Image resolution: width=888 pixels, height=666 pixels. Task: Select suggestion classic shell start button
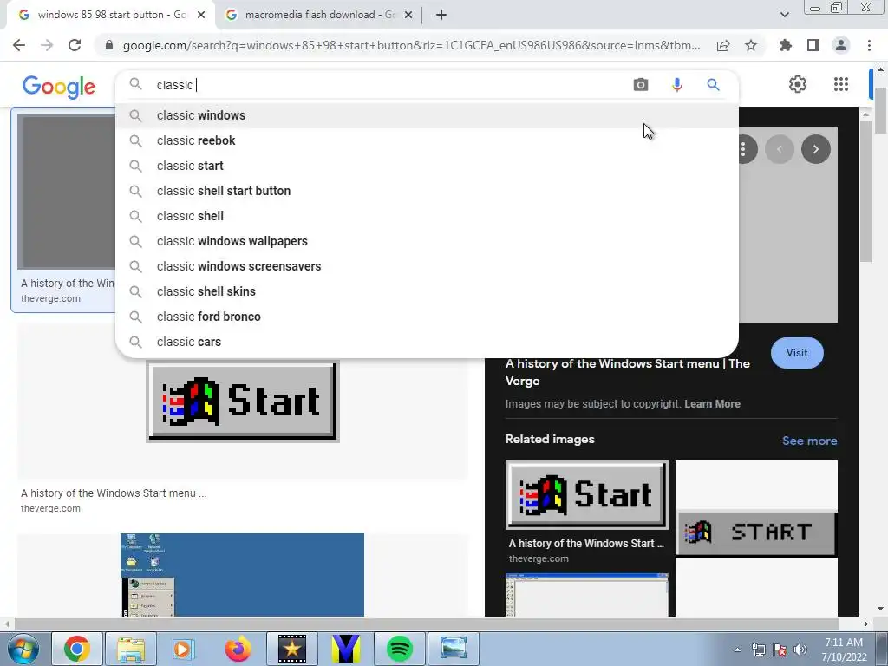tap(427, 191)
